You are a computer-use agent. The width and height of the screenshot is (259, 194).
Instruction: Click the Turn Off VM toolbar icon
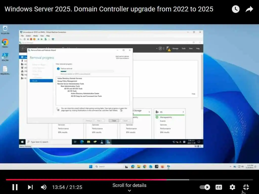point(28,39)
